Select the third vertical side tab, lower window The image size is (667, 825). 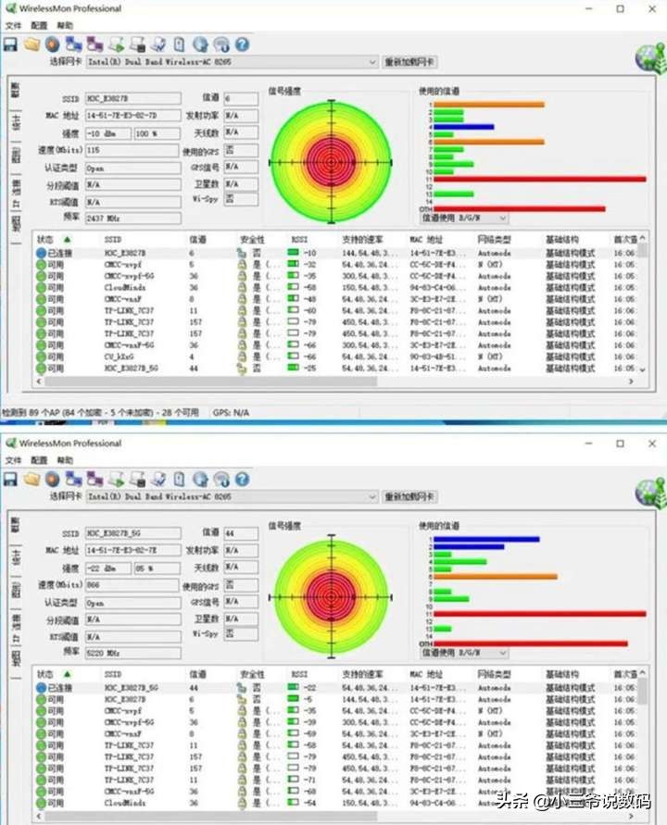click(x=16, y=590)
